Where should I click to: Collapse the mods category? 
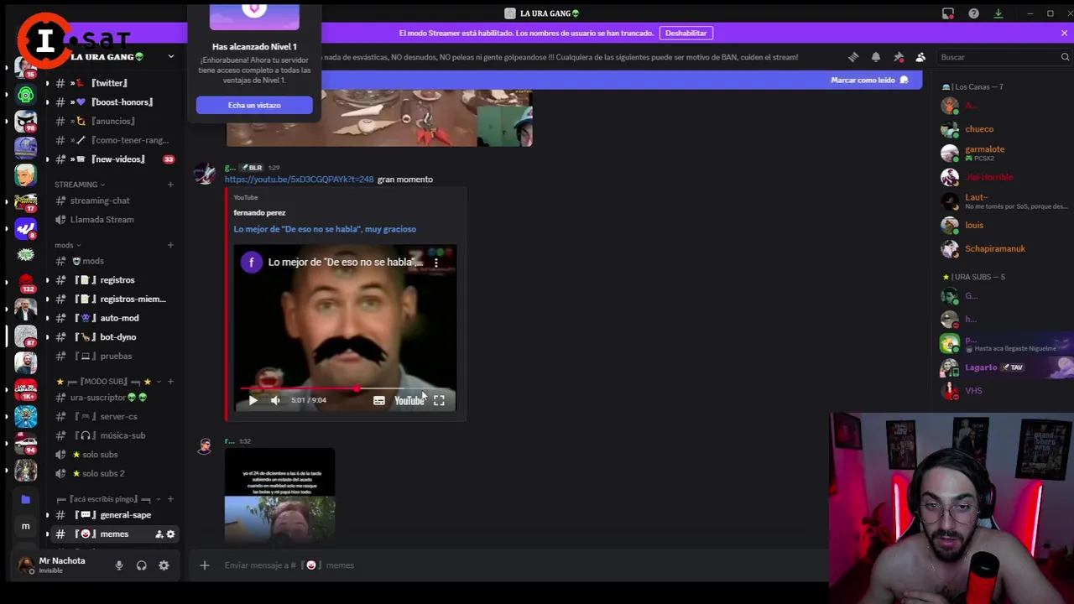[67, 245]
